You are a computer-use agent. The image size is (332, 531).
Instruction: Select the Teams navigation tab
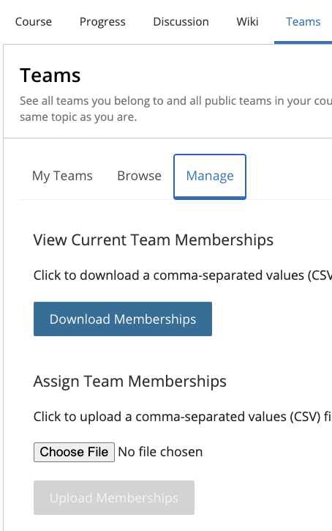303,22
